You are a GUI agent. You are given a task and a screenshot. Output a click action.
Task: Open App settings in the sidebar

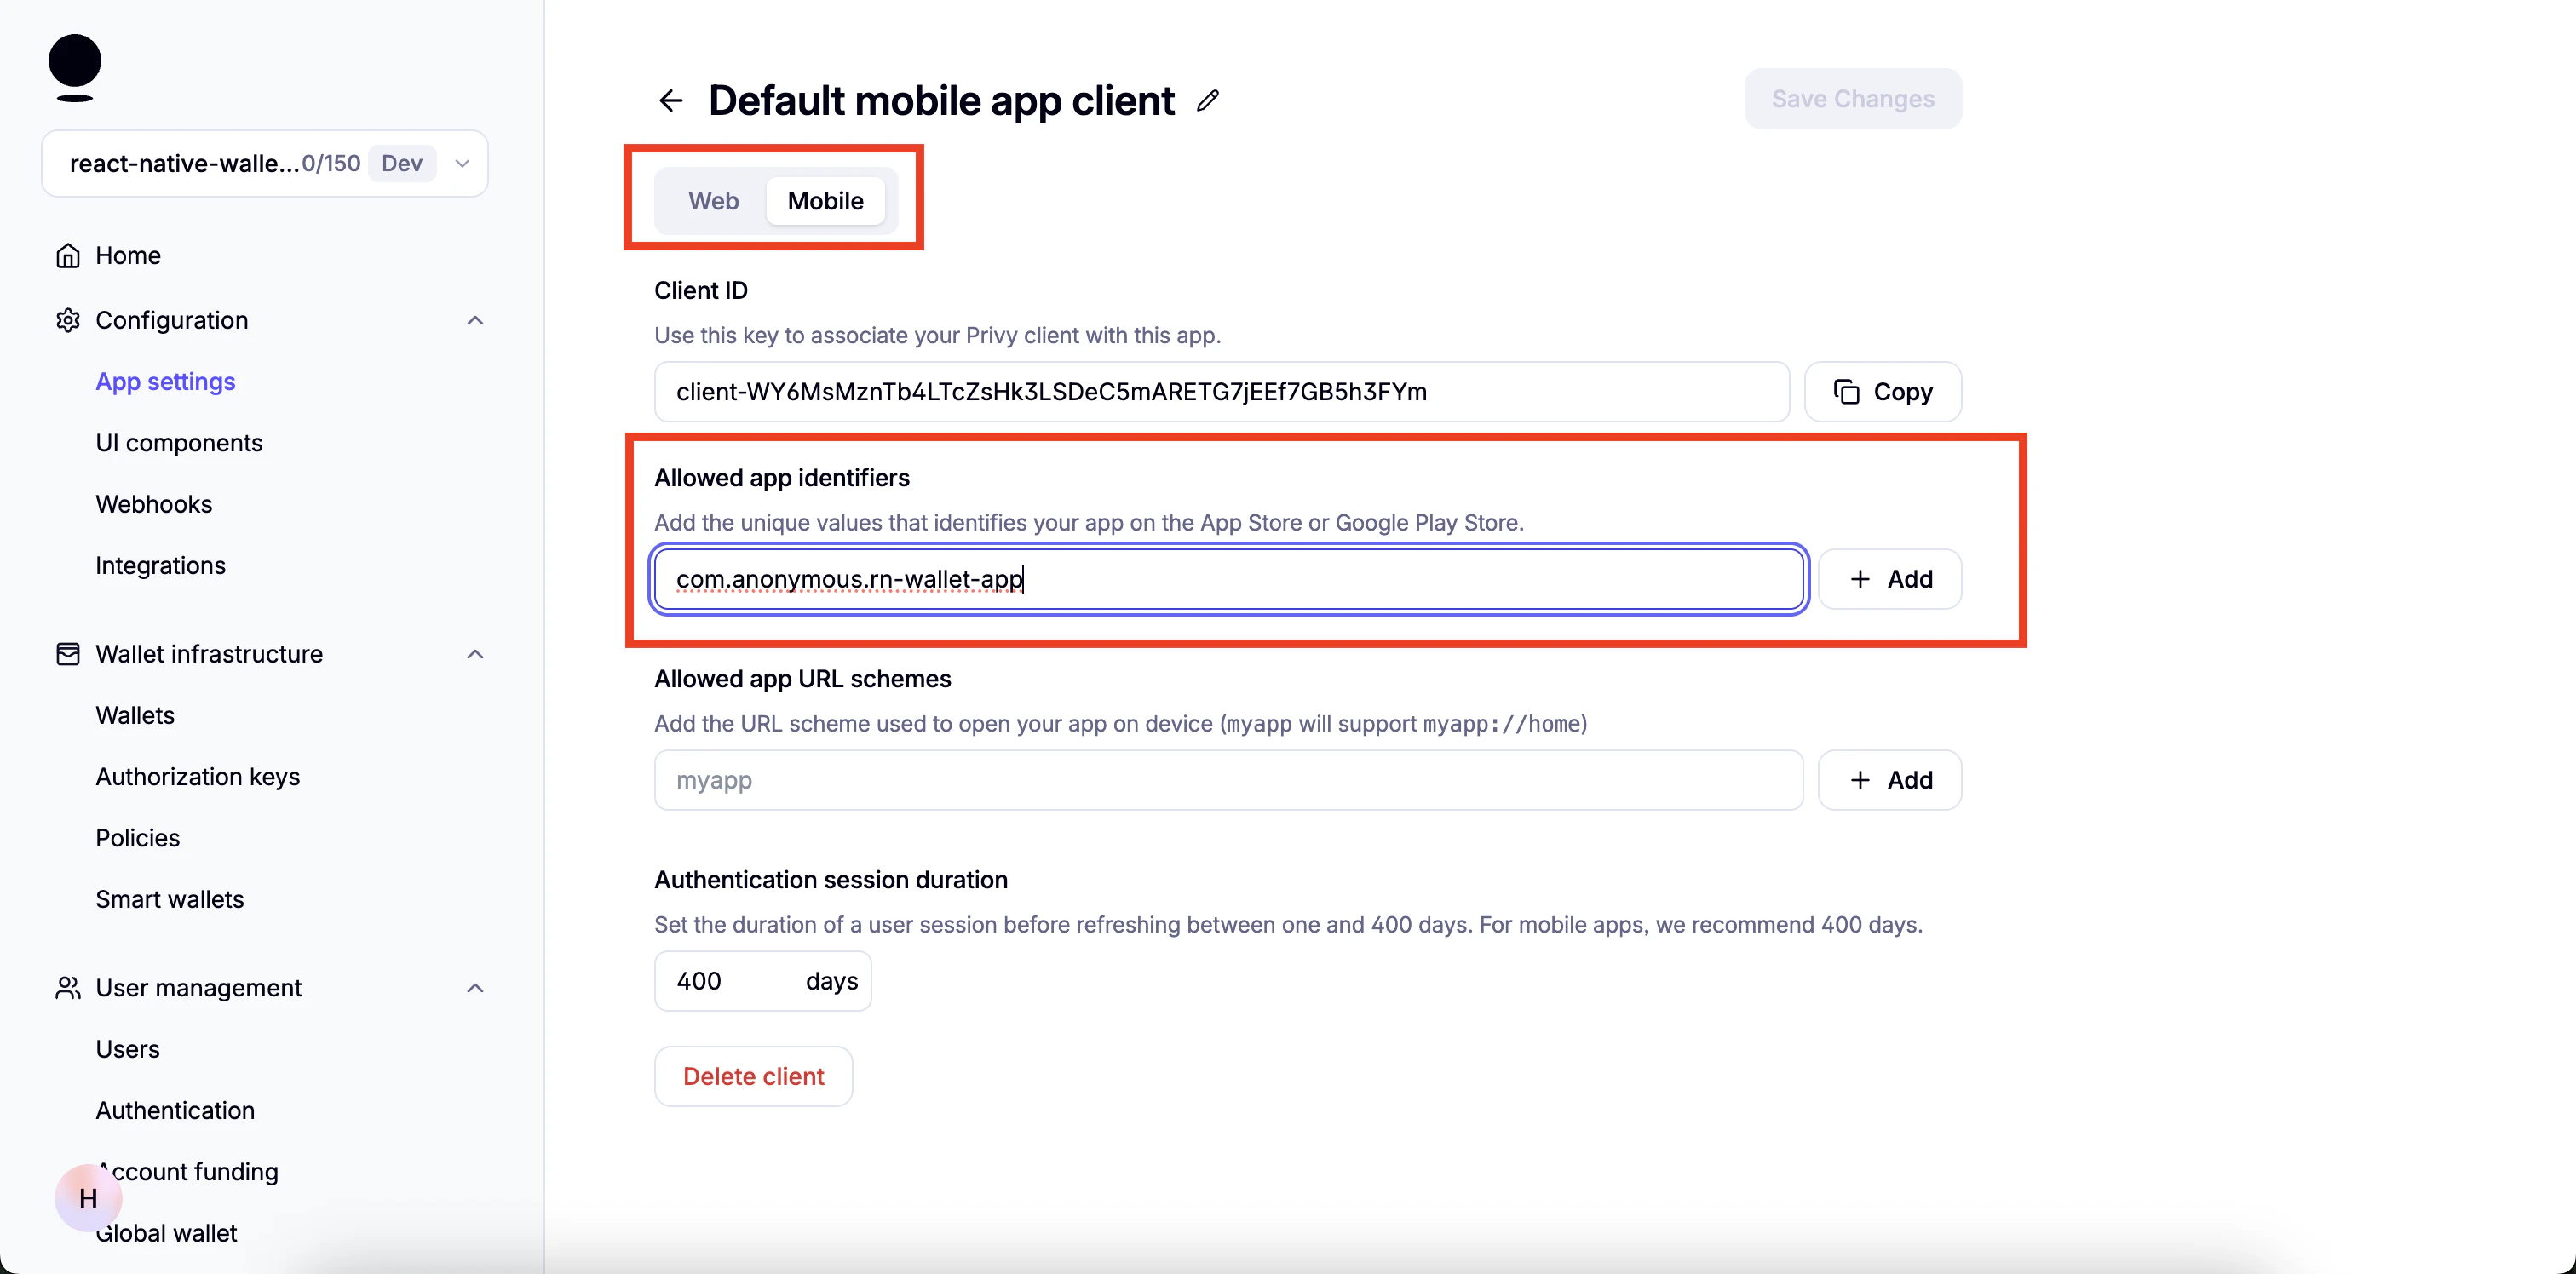click(x=165, y=381)
